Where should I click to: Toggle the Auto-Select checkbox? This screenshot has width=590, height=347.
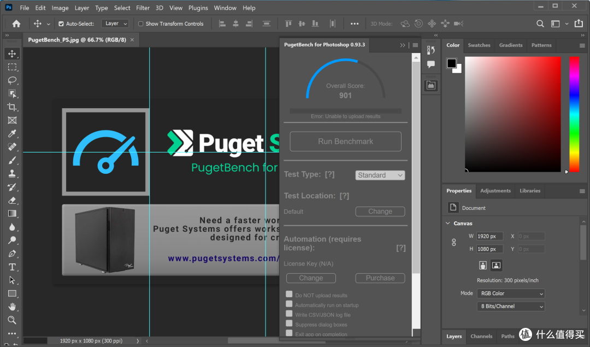(61, 23)
